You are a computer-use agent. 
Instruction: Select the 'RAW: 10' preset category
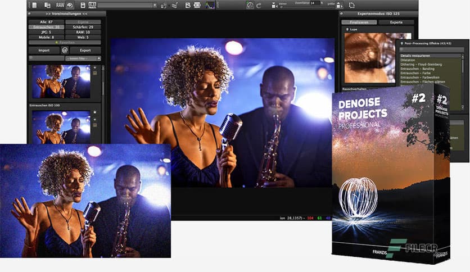(83, 32)
